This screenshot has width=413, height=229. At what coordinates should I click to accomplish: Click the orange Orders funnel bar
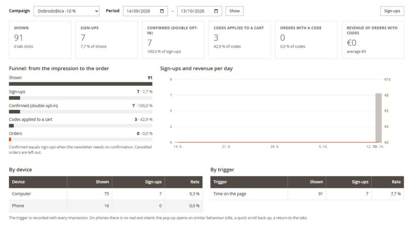10,140
